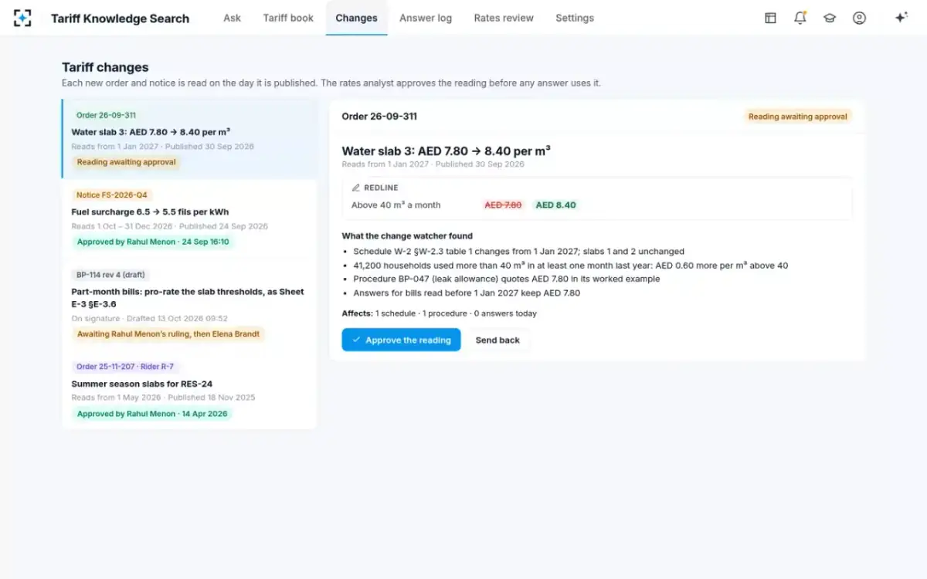Image resolution: width=927 pixels, height=579 pixels.
Task: Click What the change watcher found heading
Action: tap(407, 236)
